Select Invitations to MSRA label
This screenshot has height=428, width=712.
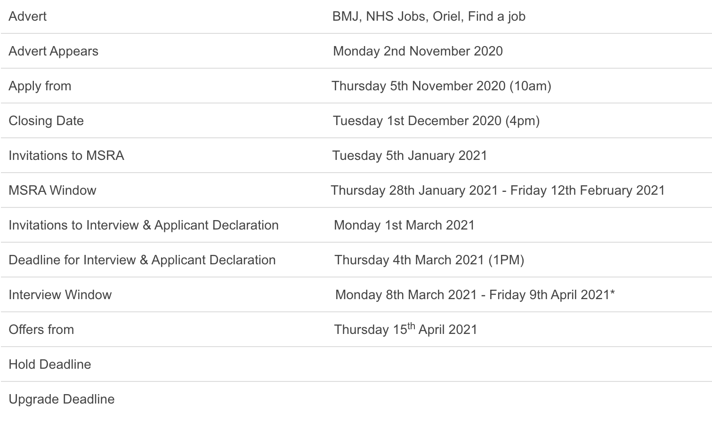click(x=66, y=156)
